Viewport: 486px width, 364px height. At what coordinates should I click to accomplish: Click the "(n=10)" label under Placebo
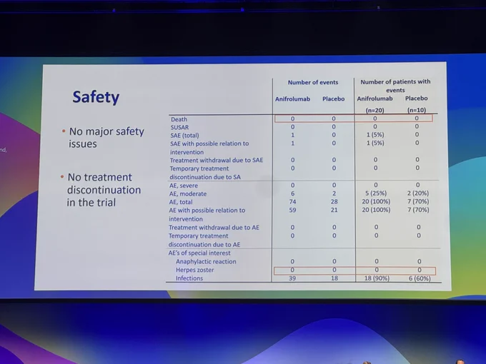[417, 110]
